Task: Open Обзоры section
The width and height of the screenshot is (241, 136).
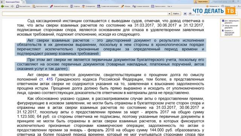Action: [x=125, y=6]
